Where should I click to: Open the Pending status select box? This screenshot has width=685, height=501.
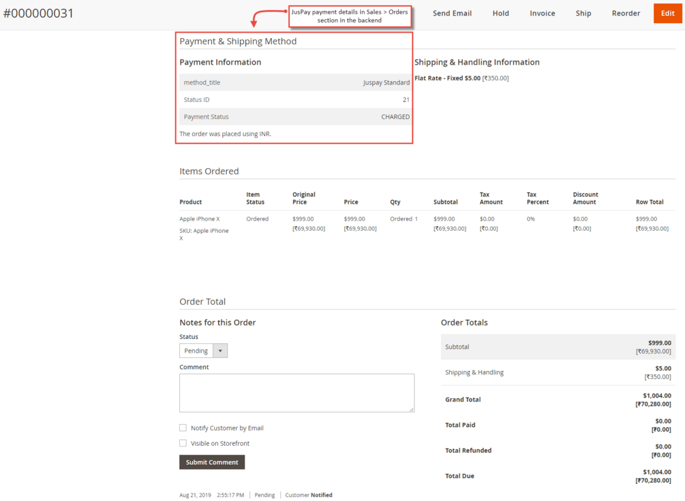click(203, 351)
